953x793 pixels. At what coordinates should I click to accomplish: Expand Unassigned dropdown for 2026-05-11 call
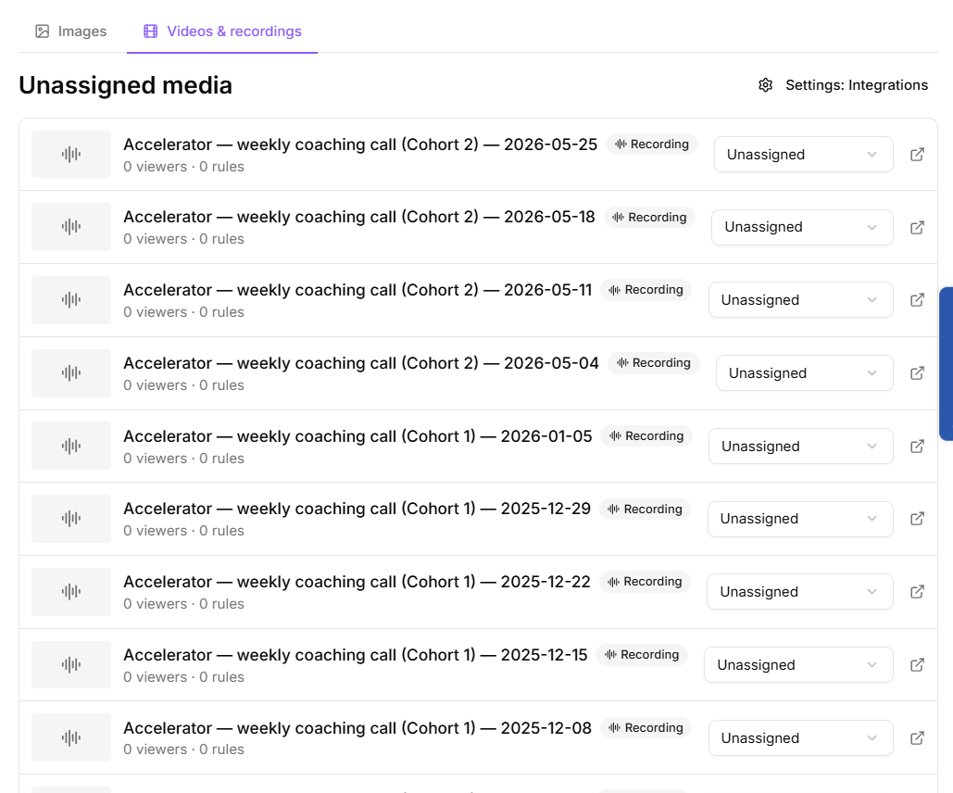[x=801, y=300]
